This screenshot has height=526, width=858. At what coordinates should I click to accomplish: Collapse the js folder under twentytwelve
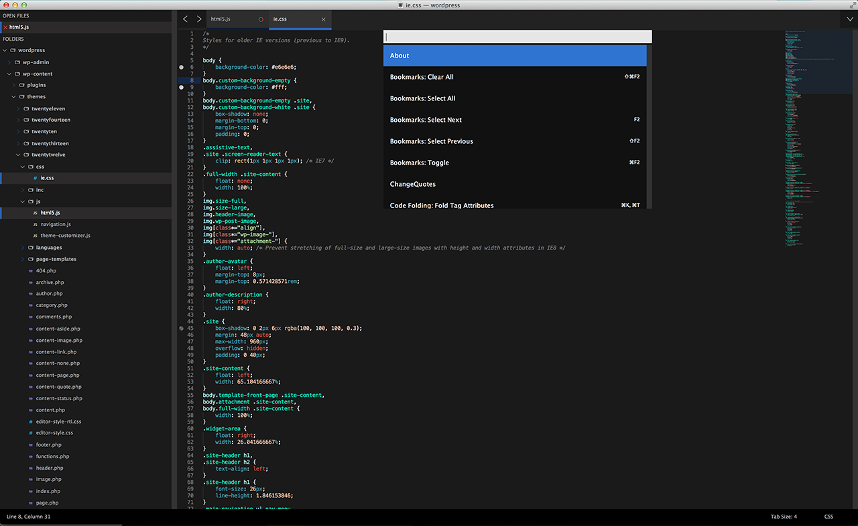[x=22, y=201]
